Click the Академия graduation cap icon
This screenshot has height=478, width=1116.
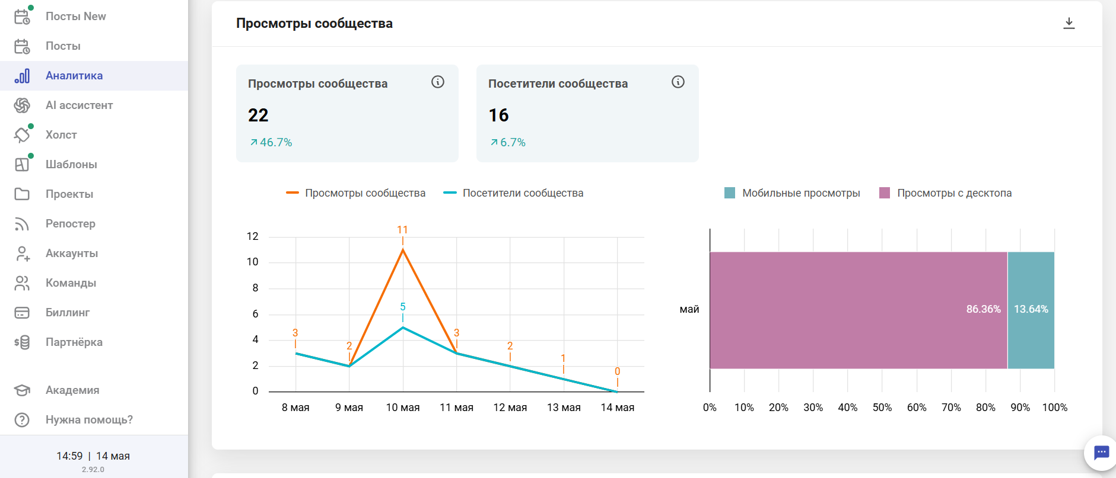[22, 390]
